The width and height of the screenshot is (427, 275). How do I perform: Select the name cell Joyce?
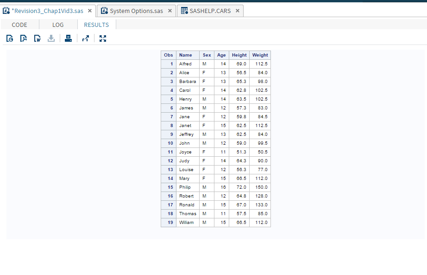188,152
